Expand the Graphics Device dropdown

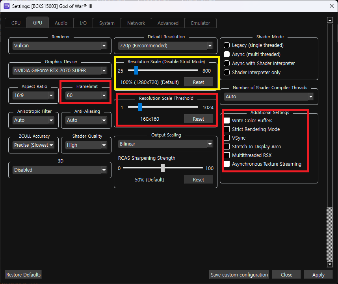(x=60, y=71)
